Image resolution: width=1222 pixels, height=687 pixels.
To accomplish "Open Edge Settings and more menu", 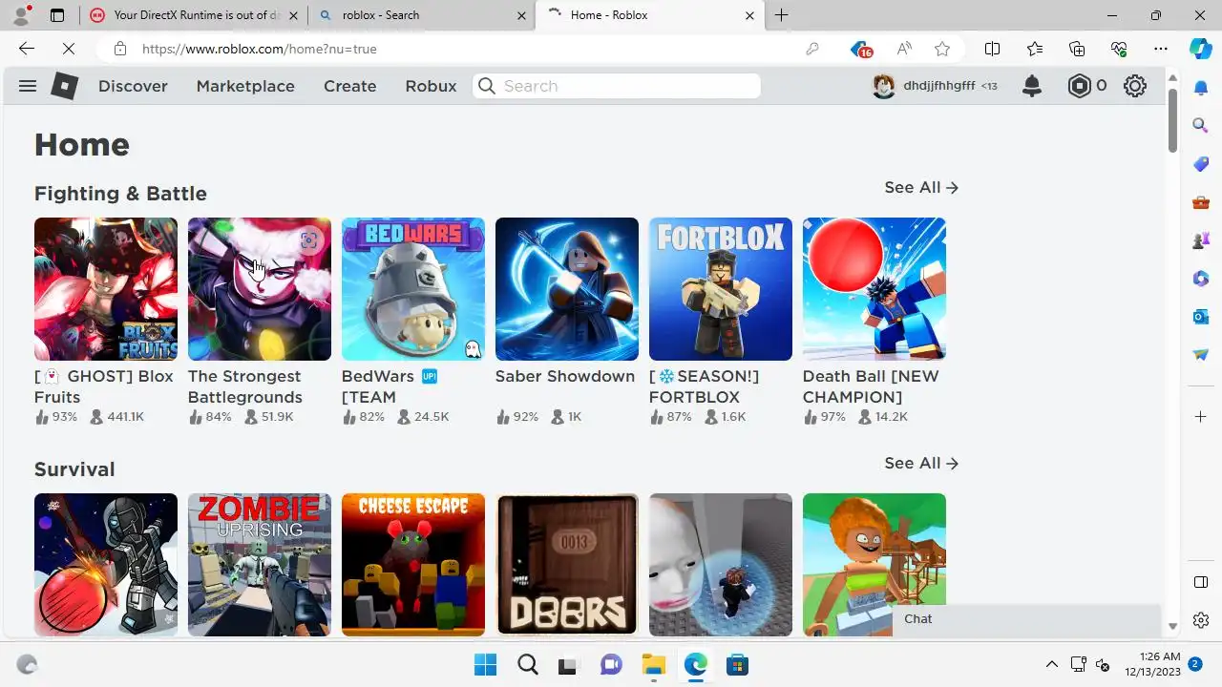I will (1161, 49).
